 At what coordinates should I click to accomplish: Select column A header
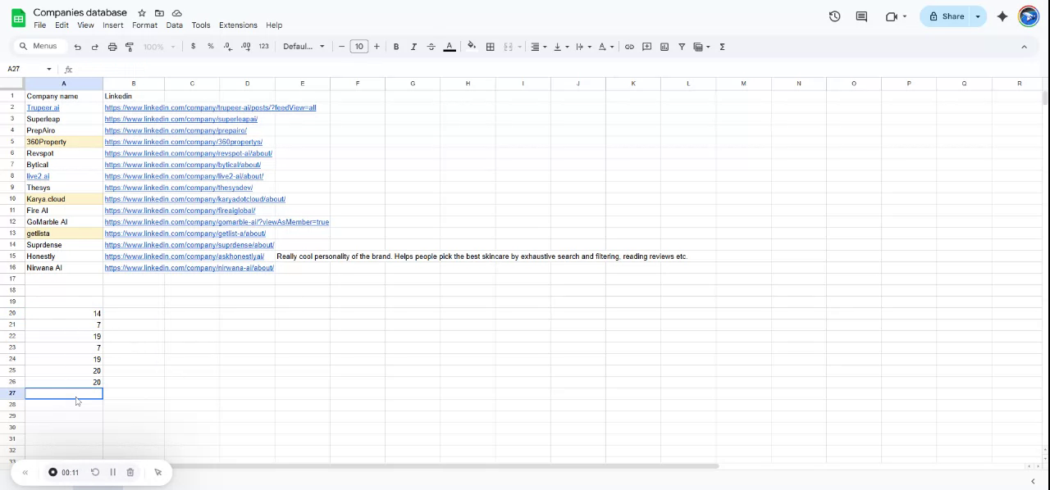(64, 83)
